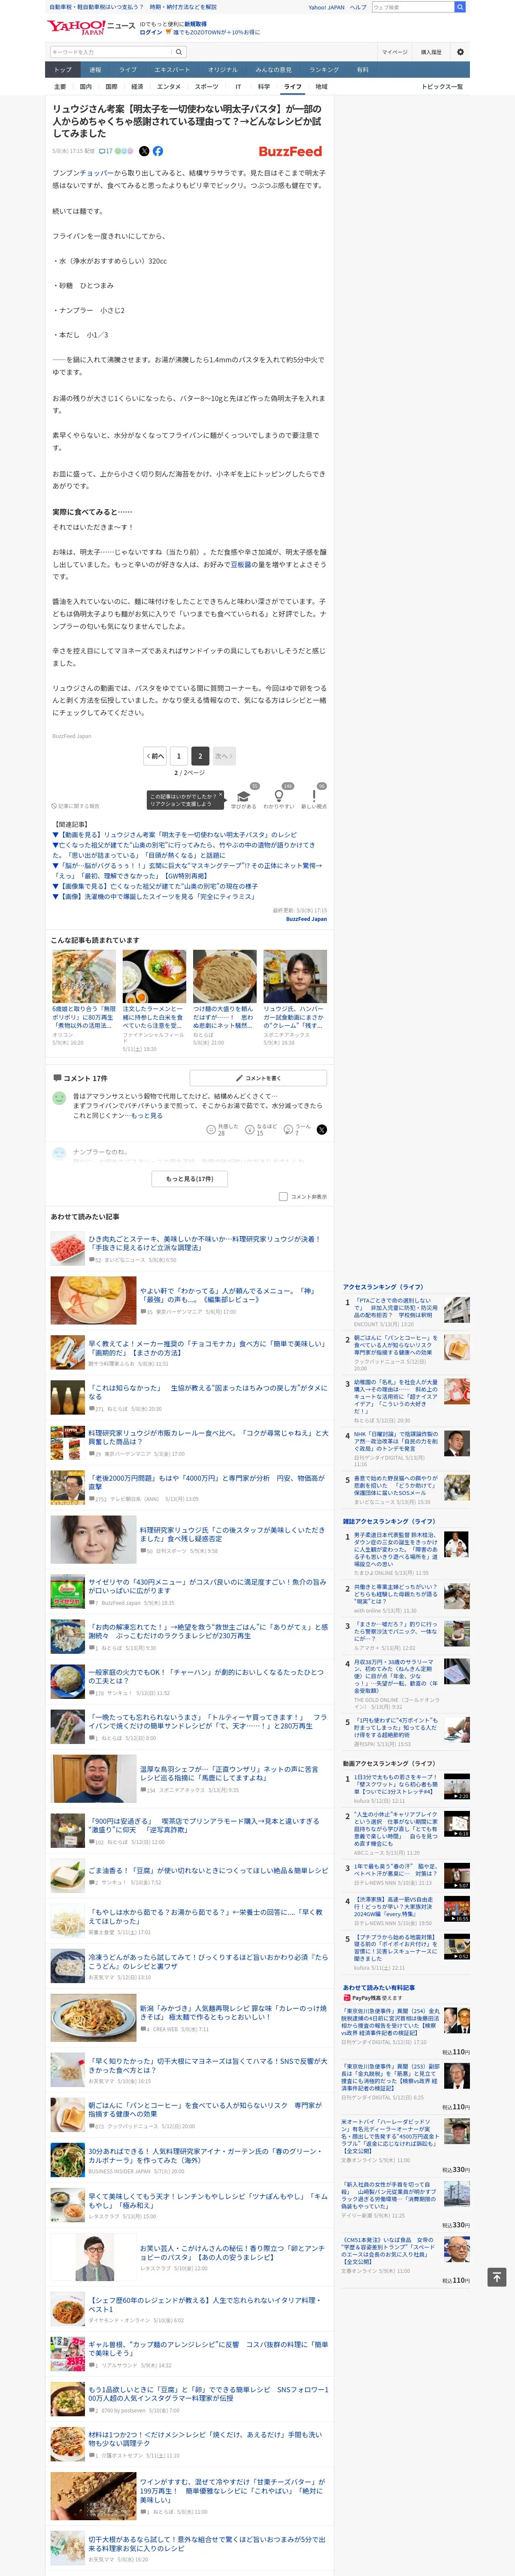Share article on X icon under headline
The image size is (515, 2576).
coord(144,151)
